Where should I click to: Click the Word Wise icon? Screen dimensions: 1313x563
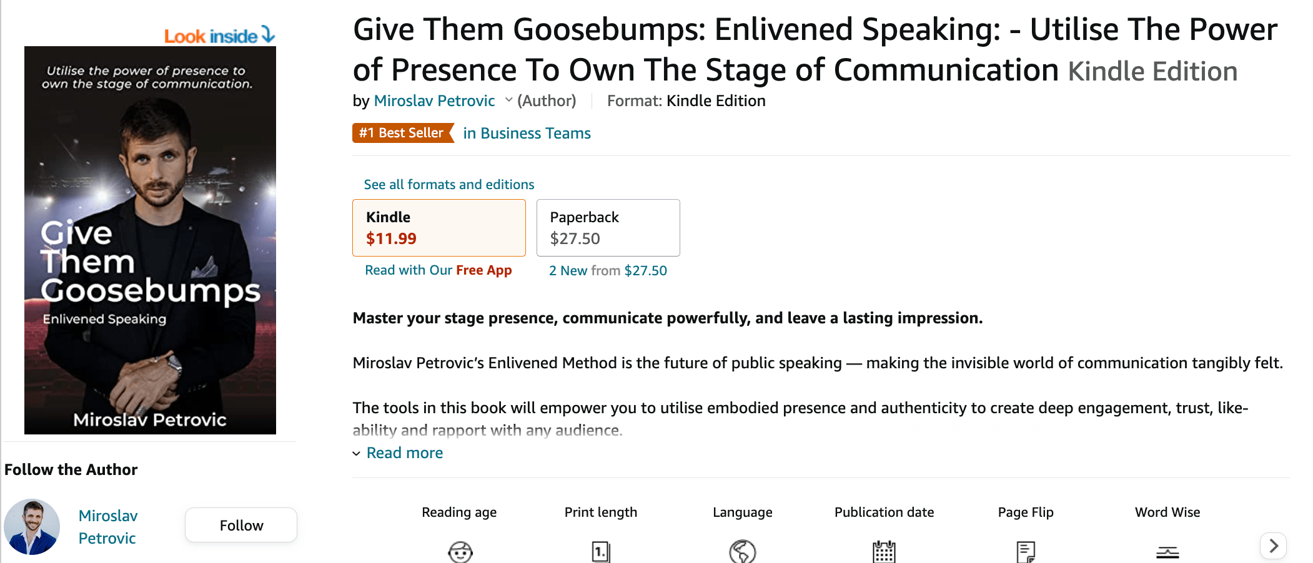(x=1167, y=552)
